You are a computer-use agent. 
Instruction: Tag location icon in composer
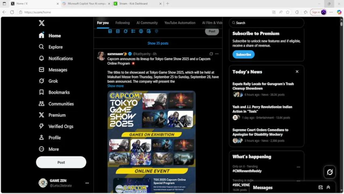156,31
